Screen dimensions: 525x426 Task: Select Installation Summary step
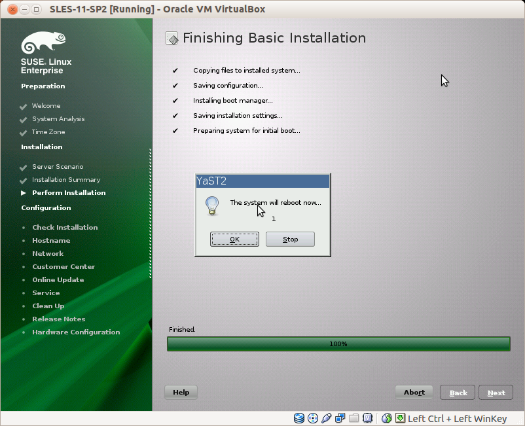click(66, 180)
